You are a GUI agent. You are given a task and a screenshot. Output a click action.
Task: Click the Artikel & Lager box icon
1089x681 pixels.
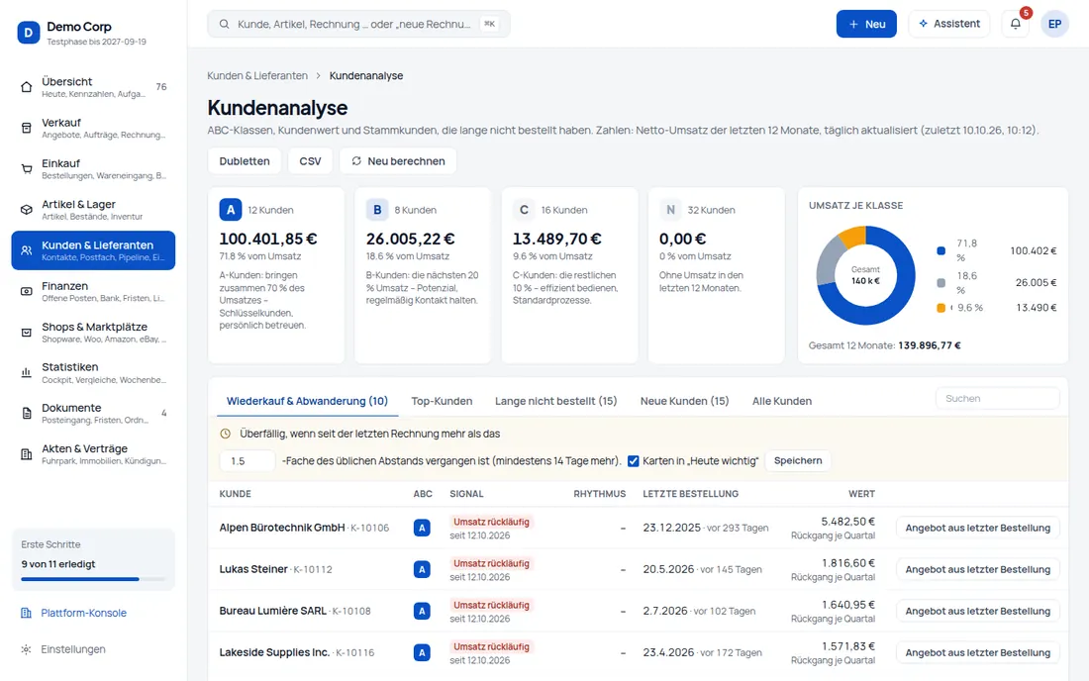[x=27, y=210]
